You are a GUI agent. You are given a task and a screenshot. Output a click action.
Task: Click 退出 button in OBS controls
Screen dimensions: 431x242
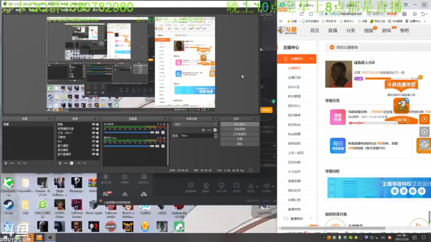pos(239,144)
